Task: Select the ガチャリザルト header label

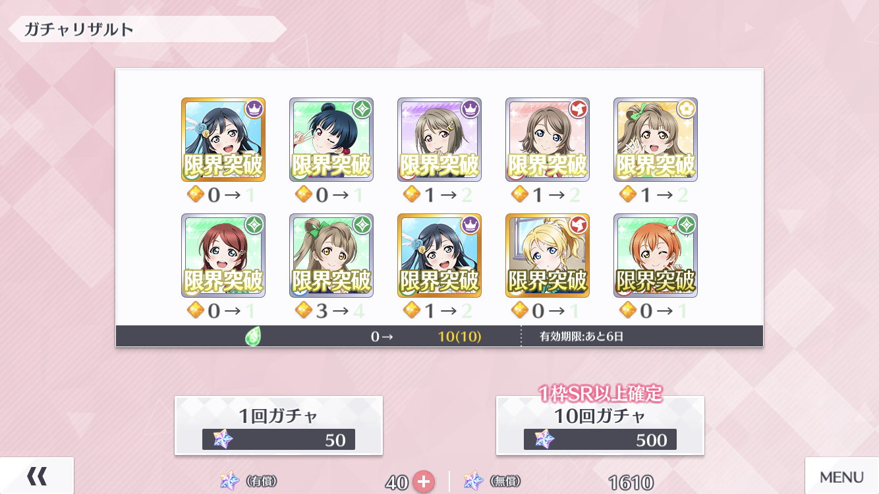Action: [79, 29]
